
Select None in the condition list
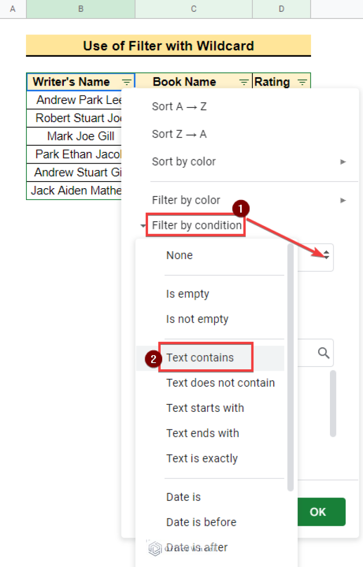pyautogui.click(x=180, y=255)
